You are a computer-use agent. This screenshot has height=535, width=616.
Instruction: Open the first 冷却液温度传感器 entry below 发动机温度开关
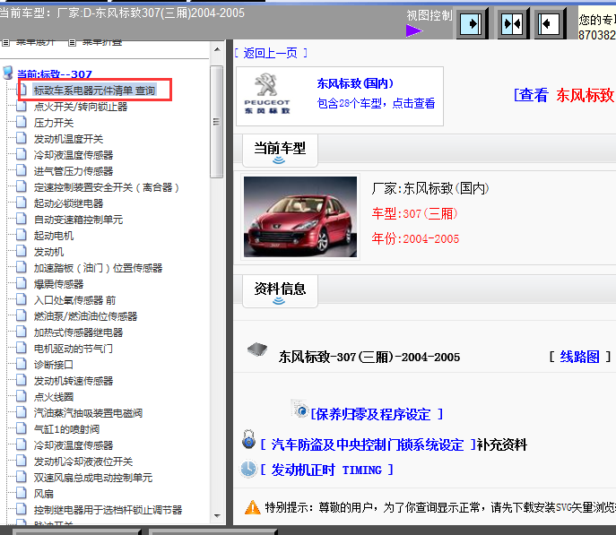point(74,155)
